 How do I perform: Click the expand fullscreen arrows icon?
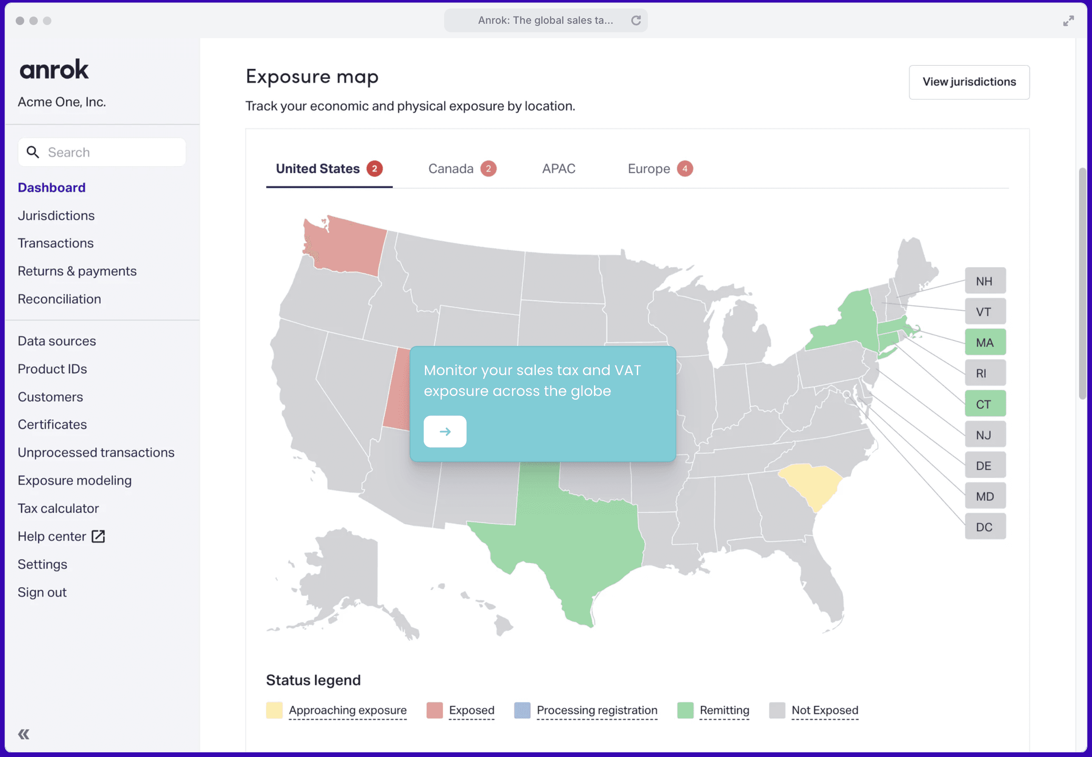1068,21
